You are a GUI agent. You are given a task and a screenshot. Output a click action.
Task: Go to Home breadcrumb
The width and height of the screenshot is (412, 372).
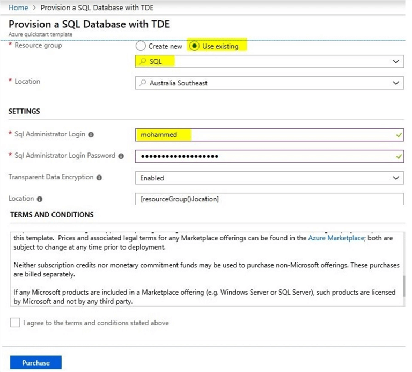tap(18, 8)
